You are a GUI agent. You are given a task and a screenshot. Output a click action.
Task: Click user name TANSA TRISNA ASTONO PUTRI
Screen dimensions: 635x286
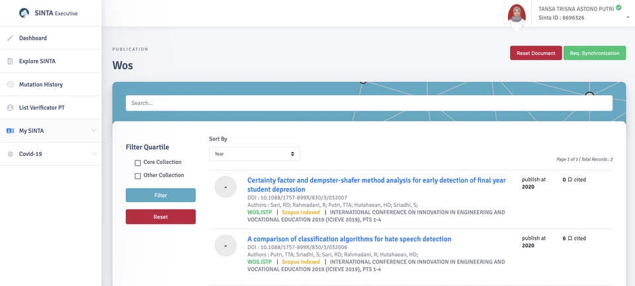coord(576,9)
